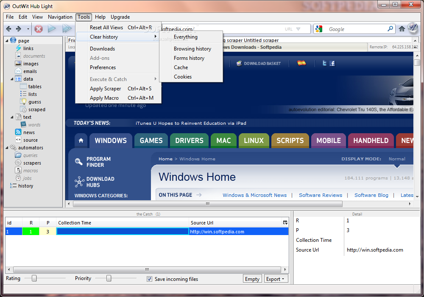Collapse the automators tree node
This screenshot has height=297, width=424.
click(7, 148)
